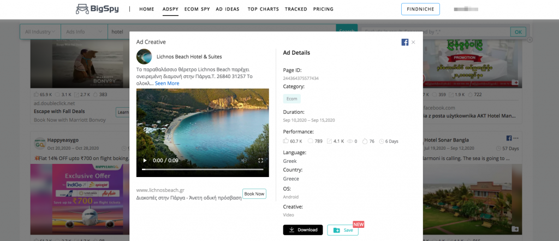The width and height of the screenshot is (559, 241).
Task: Open the All Industry dropdown
Action: coord(40,32)
